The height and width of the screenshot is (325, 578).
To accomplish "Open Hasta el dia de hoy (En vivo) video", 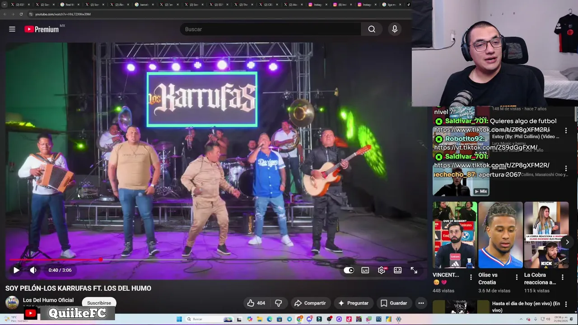I will coord(526,307).
